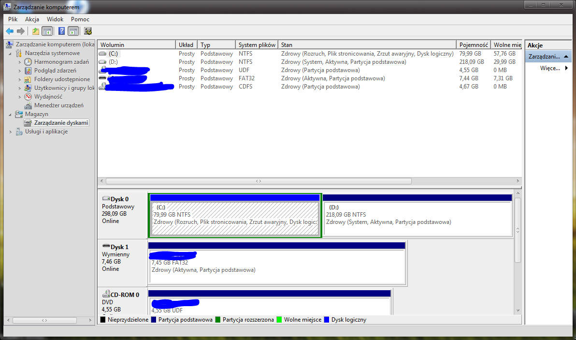
Task: Select the 7,45 GB FAT32 partition block
Action: [277, 263]
